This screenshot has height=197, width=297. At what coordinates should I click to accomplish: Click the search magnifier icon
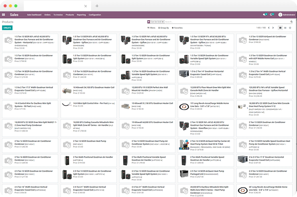[291, 22]
